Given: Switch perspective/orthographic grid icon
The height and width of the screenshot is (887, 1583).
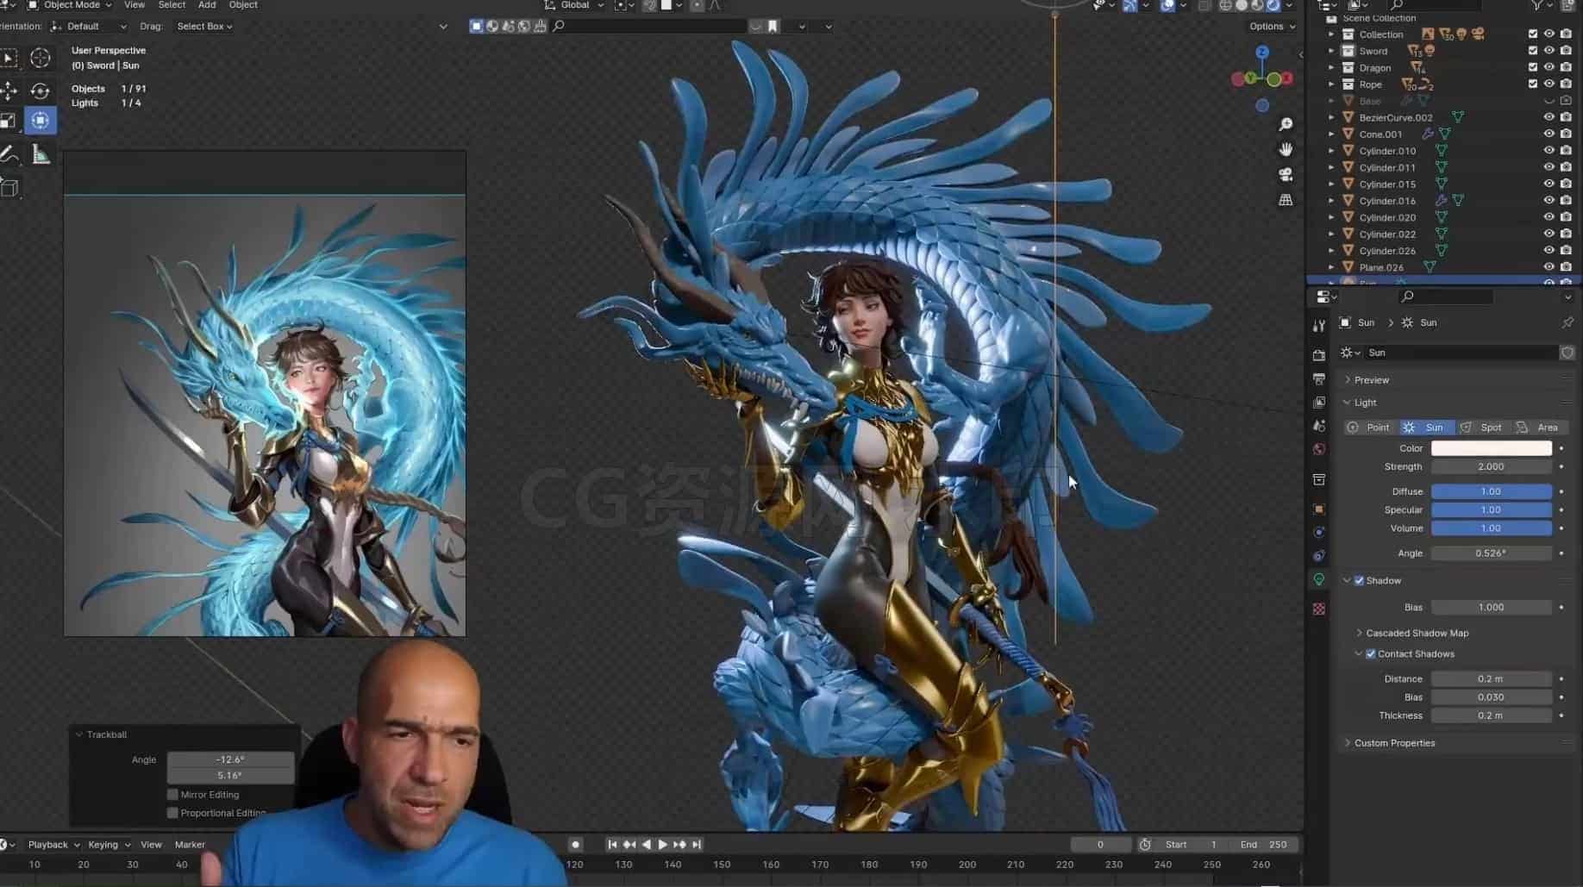Looking at the screenshot, I should coord(1286,200).
